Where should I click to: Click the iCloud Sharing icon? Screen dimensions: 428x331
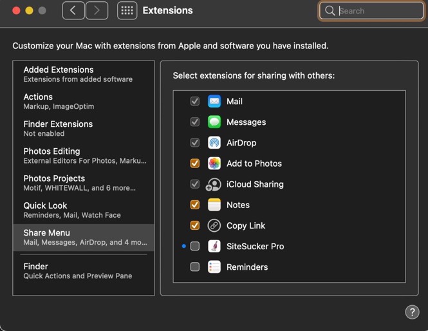(x=214, y=184)
